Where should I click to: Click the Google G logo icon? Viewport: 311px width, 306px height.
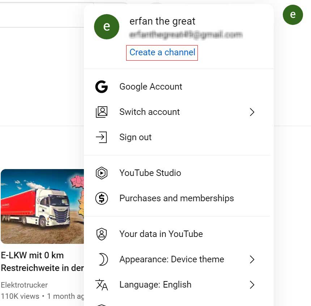101,87
